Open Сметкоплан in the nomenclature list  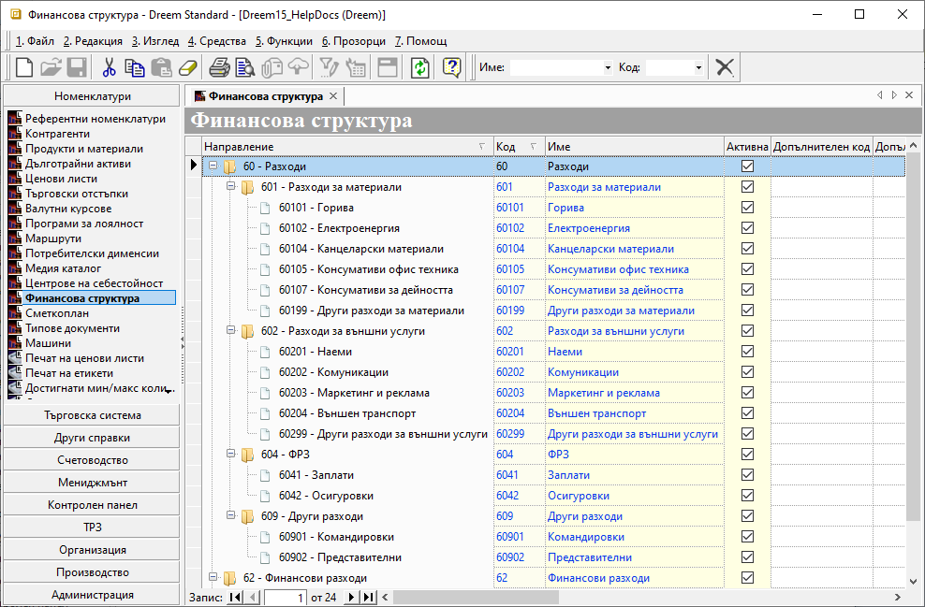58,313
